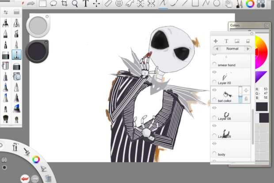274x183 pixels.
Task: Select the Move/Transform tool
Action: (x=96, y=4)
